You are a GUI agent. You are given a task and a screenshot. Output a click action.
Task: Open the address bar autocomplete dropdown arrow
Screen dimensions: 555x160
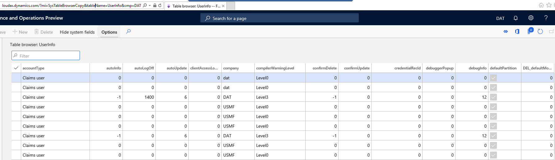click(150, 5)
